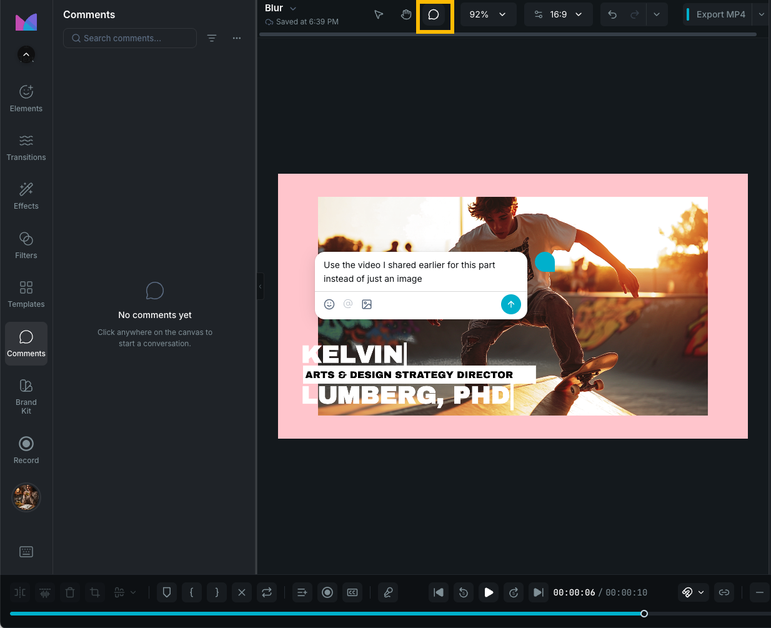The image size is (771, 628).
Task: Open the Elements panel
Action: pyautogui.click(x=26, y=98)
